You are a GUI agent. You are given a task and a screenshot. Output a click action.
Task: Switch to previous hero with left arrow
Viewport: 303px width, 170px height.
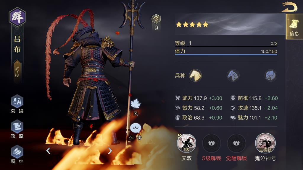(x=48, y=151)
